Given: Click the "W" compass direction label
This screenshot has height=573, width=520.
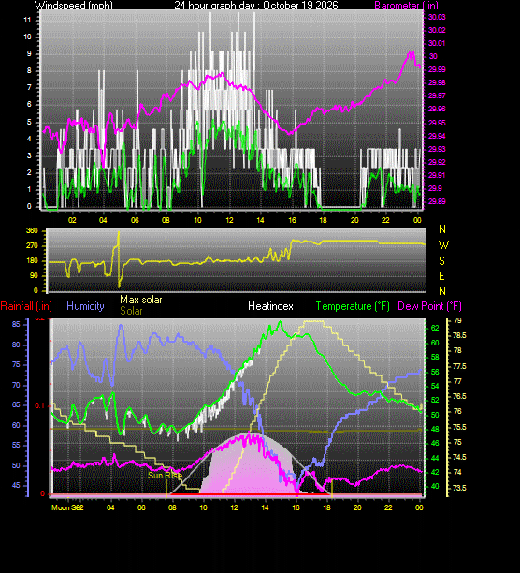Looking at the screenshot, I should [x=443, y=245].
